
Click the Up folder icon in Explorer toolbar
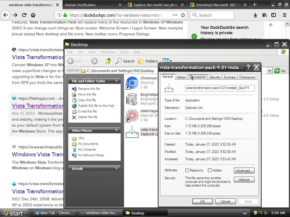[x=108, y=61]
